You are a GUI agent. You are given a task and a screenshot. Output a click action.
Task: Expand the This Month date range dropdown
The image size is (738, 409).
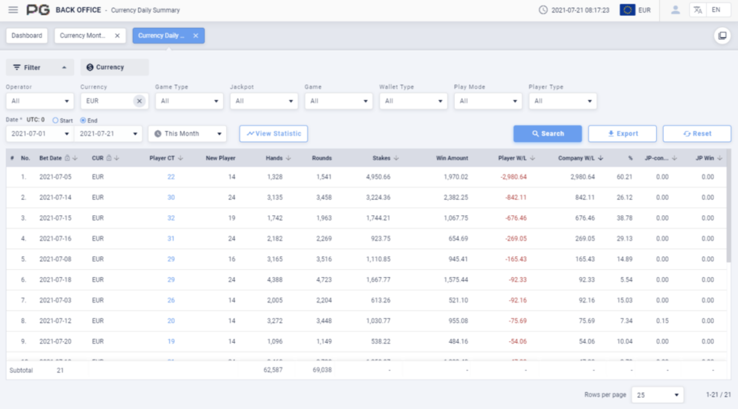tap(187, 134)
